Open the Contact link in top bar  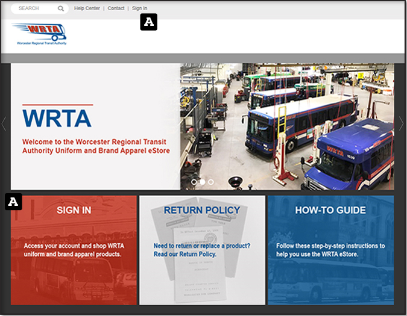pos(116,8)
